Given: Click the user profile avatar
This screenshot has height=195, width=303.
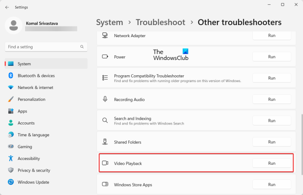Looking at the screenshot, I should coord(13,25).
